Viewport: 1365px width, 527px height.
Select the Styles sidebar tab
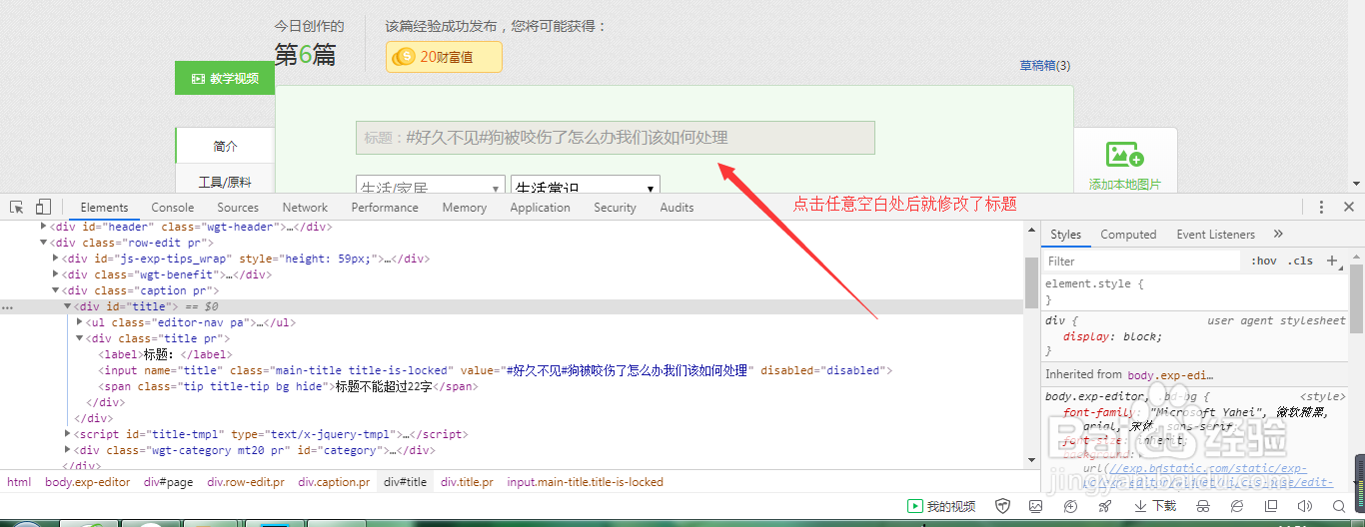(x=1065, y=234)
